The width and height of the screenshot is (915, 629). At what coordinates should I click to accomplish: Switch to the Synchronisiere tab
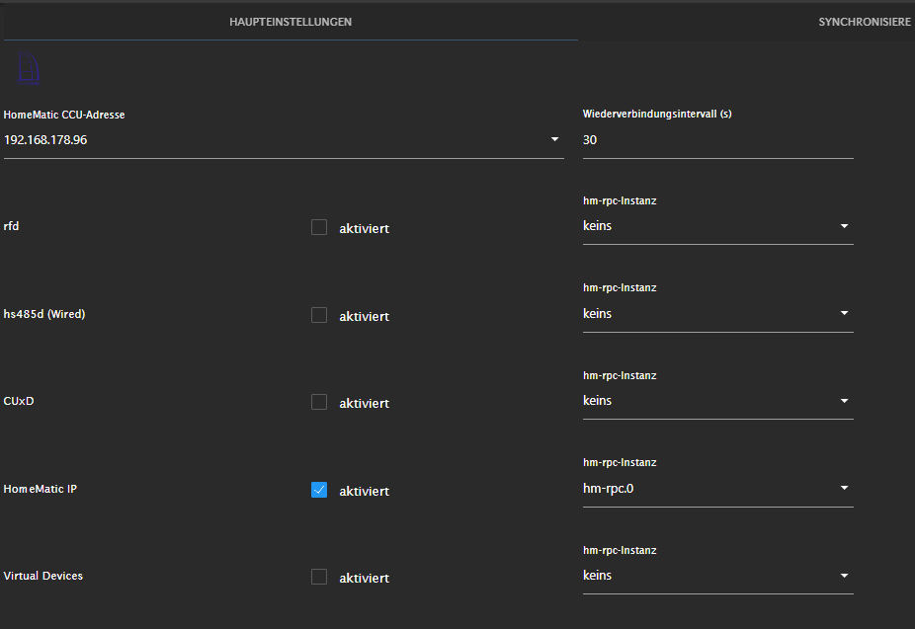(x=865, y=22)
